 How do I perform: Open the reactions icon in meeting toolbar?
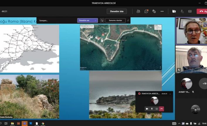(x=154, y=11)
